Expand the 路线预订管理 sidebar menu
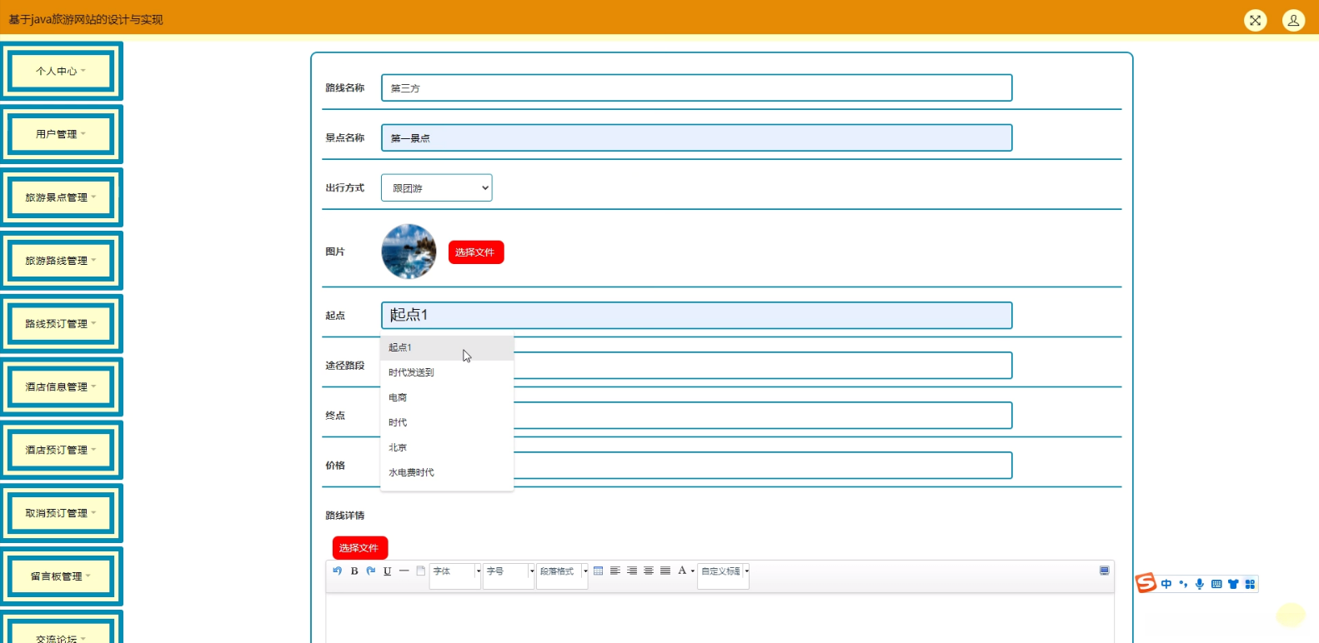The width and height of the screenshot is (1319, 643). point(62,323)
